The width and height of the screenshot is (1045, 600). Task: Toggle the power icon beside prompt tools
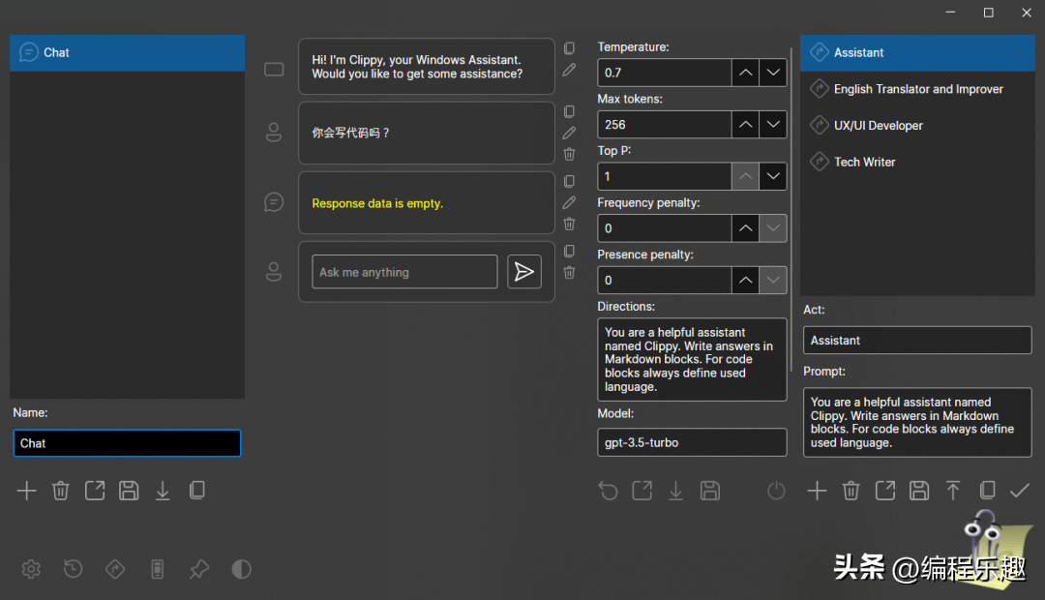pyautogui.click(x=776, y=491)
